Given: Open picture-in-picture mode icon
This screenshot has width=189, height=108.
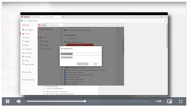Looking at the screenshot, I should 170,101.
